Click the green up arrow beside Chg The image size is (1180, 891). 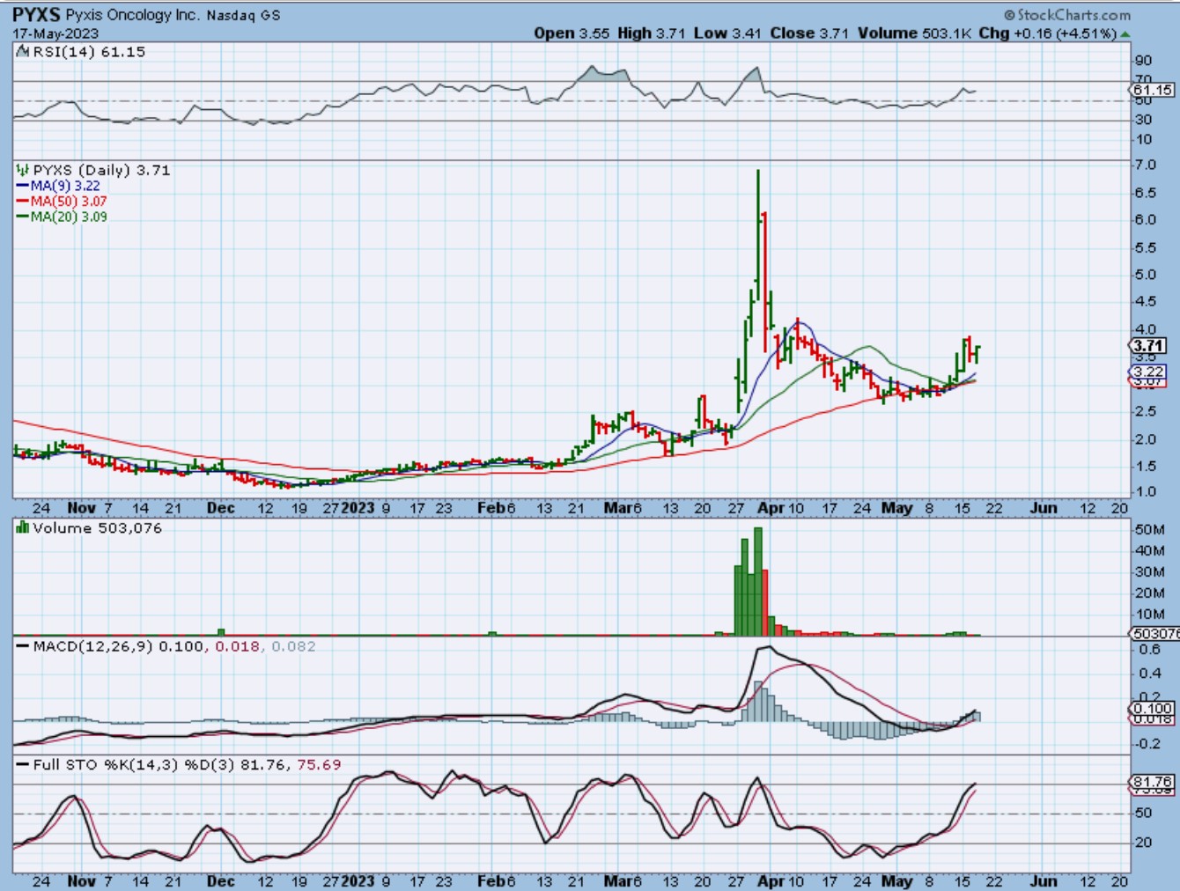click(x=1125, y=33)
